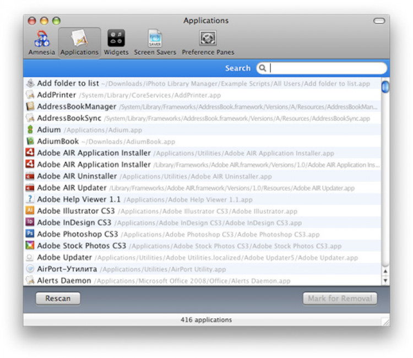
Task: Click the scrollbar up arrow
Action: click(385, 271)
